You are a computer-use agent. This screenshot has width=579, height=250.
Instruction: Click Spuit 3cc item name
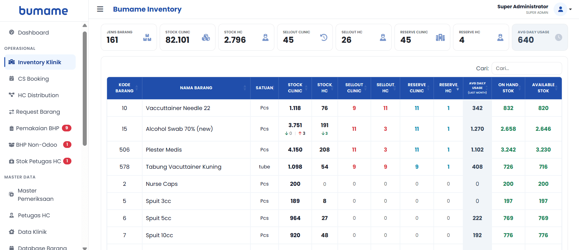[158, 201]
